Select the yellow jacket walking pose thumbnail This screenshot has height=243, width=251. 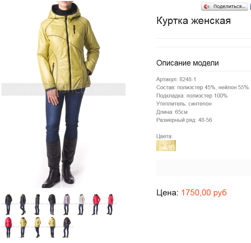[37, 227]
